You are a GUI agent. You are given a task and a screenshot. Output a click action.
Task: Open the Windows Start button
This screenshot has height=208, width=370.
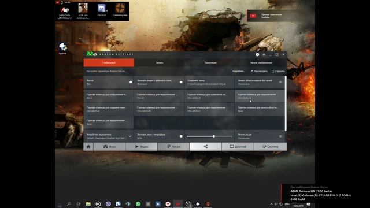point(60,205)
